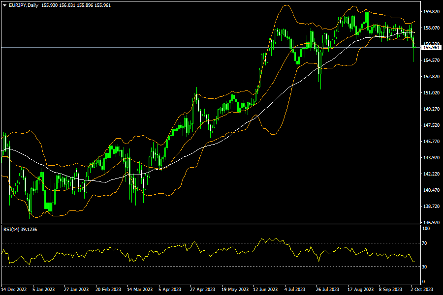Click the 159.820 price axis label
The height and width of the screenshot is (295, 443).
pyautogui.click(x=431, y=12)
